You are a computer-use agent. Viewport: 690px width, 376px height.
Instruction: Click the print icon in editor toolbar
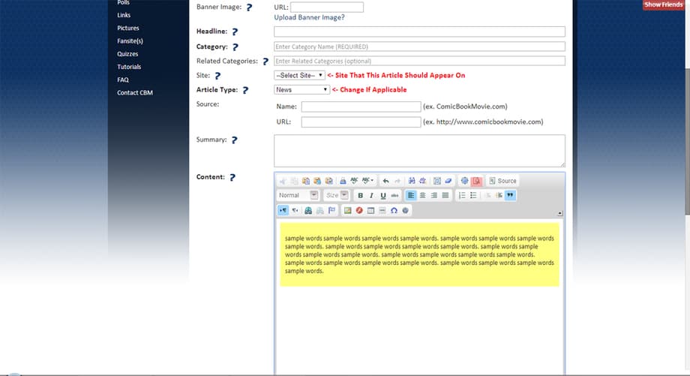pyautogui.click(x=343, y=181)
